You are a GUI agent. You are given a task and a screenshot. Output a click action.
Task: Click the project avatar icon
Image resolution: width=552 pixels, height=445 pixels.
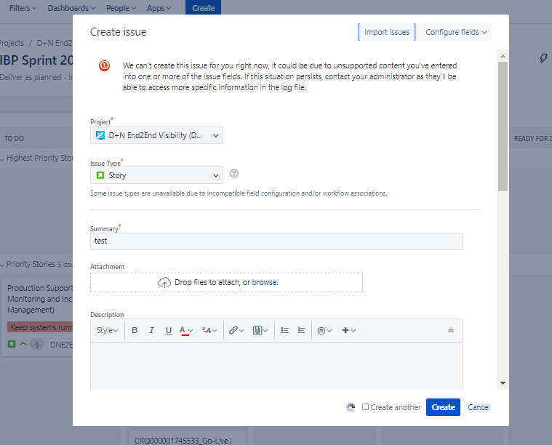point(100,135)
